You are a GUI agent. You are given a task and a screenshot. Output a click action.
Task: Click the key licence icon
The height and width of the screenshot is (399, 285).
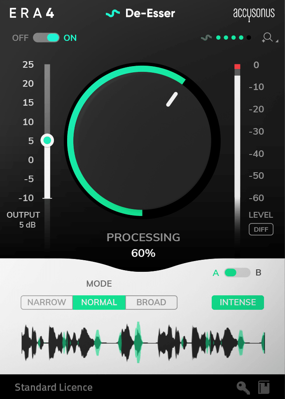[x=243, y=387]
